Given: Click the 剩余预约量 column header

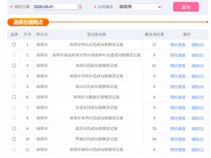Looking at the screenshot, I should click(x=154, y=35).
